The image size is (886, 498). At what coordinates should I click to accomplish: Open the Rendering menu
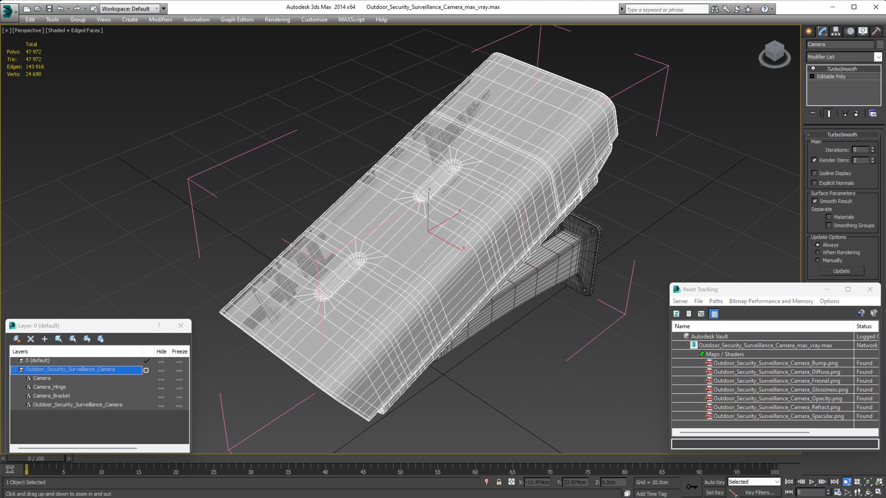(x=277, y=19)
